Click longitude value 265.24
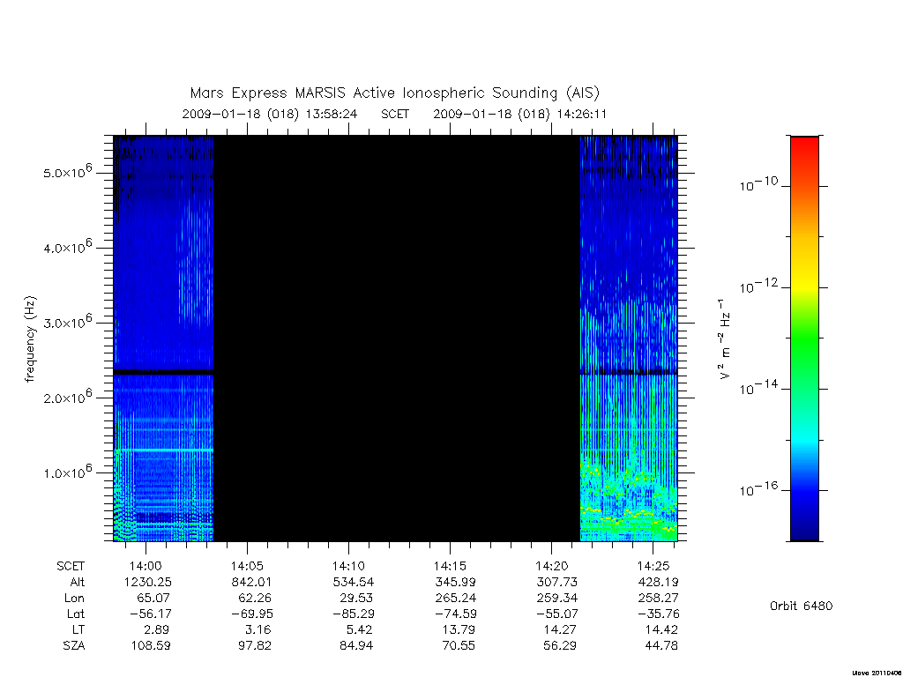The width and height of the screenshot is (903, 677). click(455, 599)
